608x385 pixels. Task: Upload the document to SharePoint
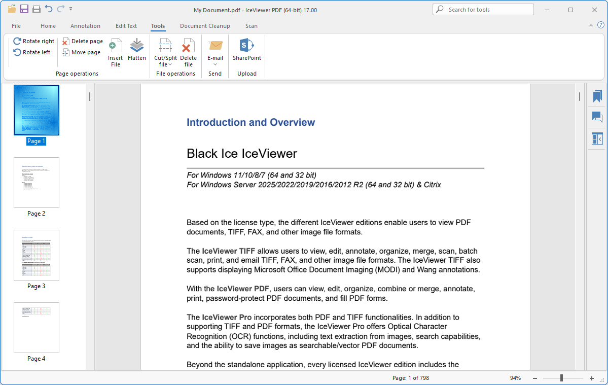pos(247,46)
